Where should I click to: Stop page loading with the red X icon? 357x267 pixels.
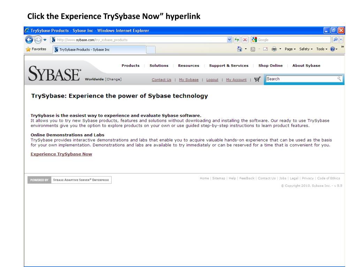[245, 40]
